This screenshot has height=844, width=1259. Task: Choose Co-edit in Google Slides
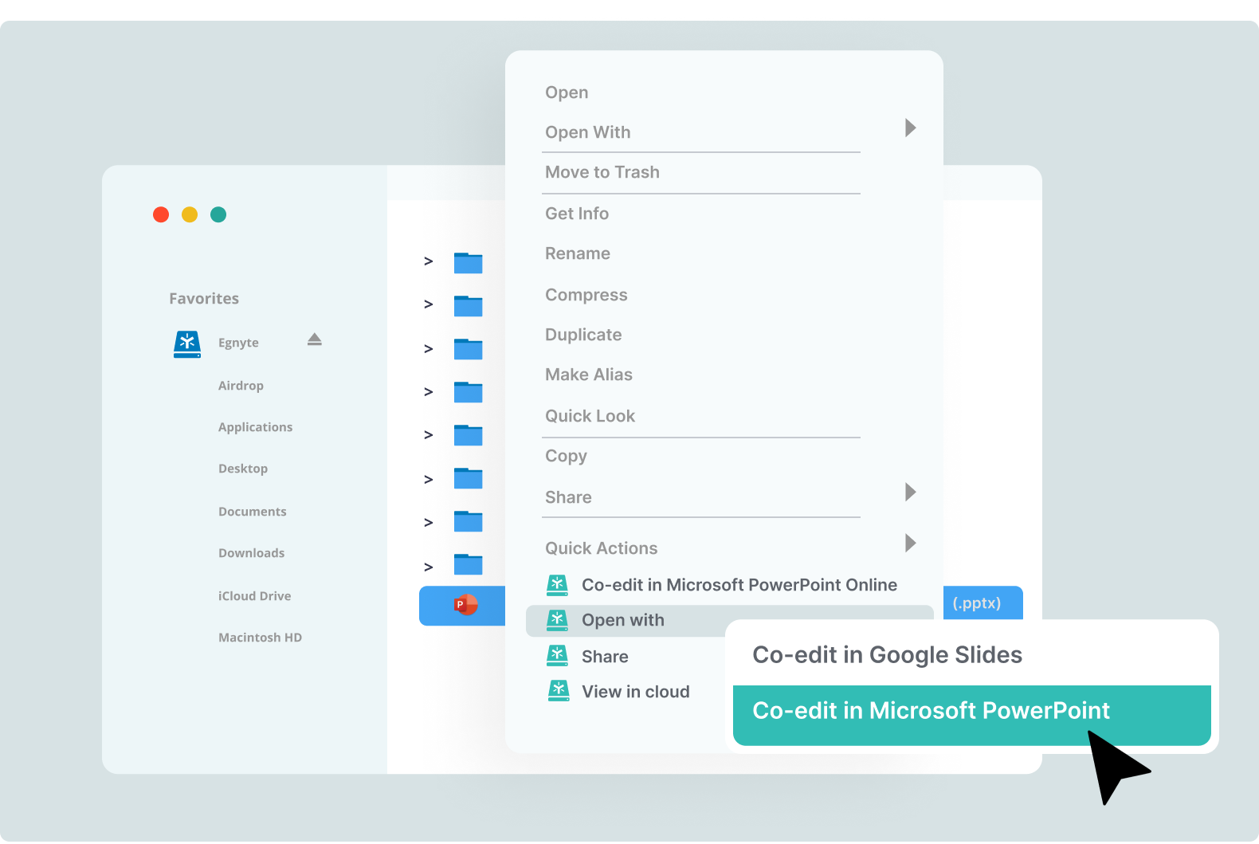tap(887, 655)
